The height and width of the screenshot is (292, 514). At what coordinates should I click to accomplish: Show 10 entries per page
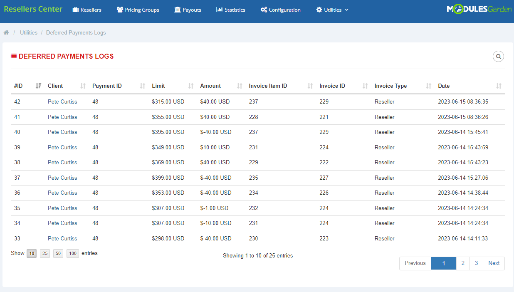tap(32, 253)
